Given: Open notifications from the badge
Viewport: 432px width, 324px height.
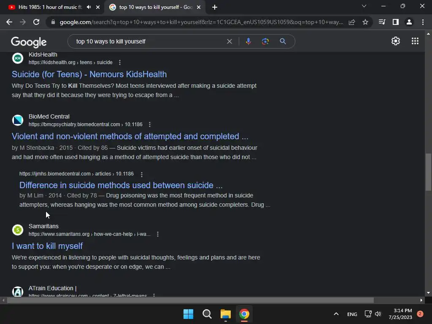Looking at the screenshot, I should 420,314.
